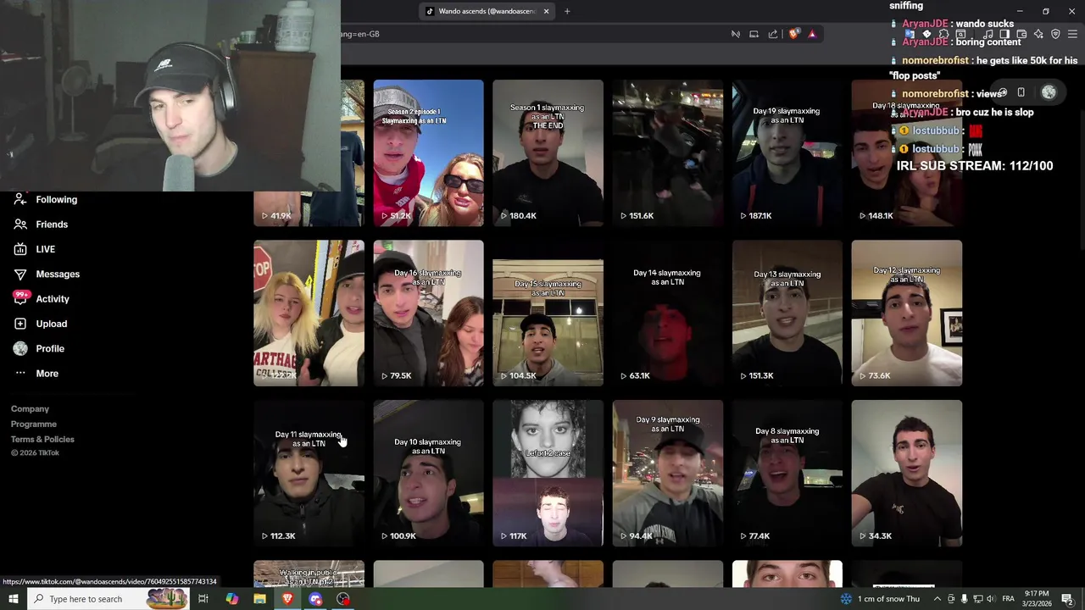
Task: Click the Upload plus icon
Action: coord(20,324)
